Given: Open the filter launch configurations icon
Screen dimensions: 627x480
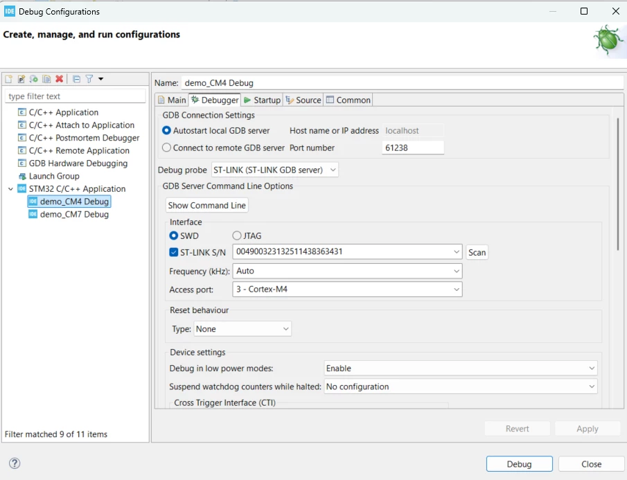Looking at the screenshot, I should coord(89,79).
